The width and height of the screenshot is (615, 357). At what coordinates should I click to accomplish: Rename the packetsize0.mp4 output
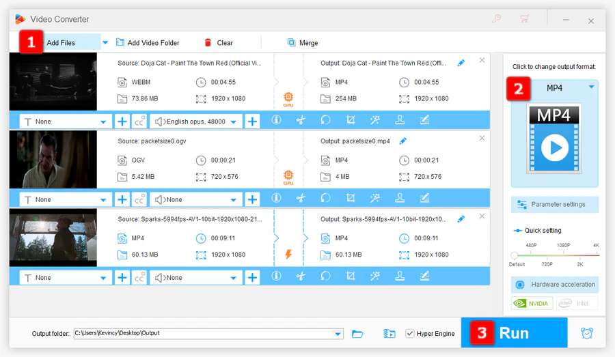pos(402,141)
